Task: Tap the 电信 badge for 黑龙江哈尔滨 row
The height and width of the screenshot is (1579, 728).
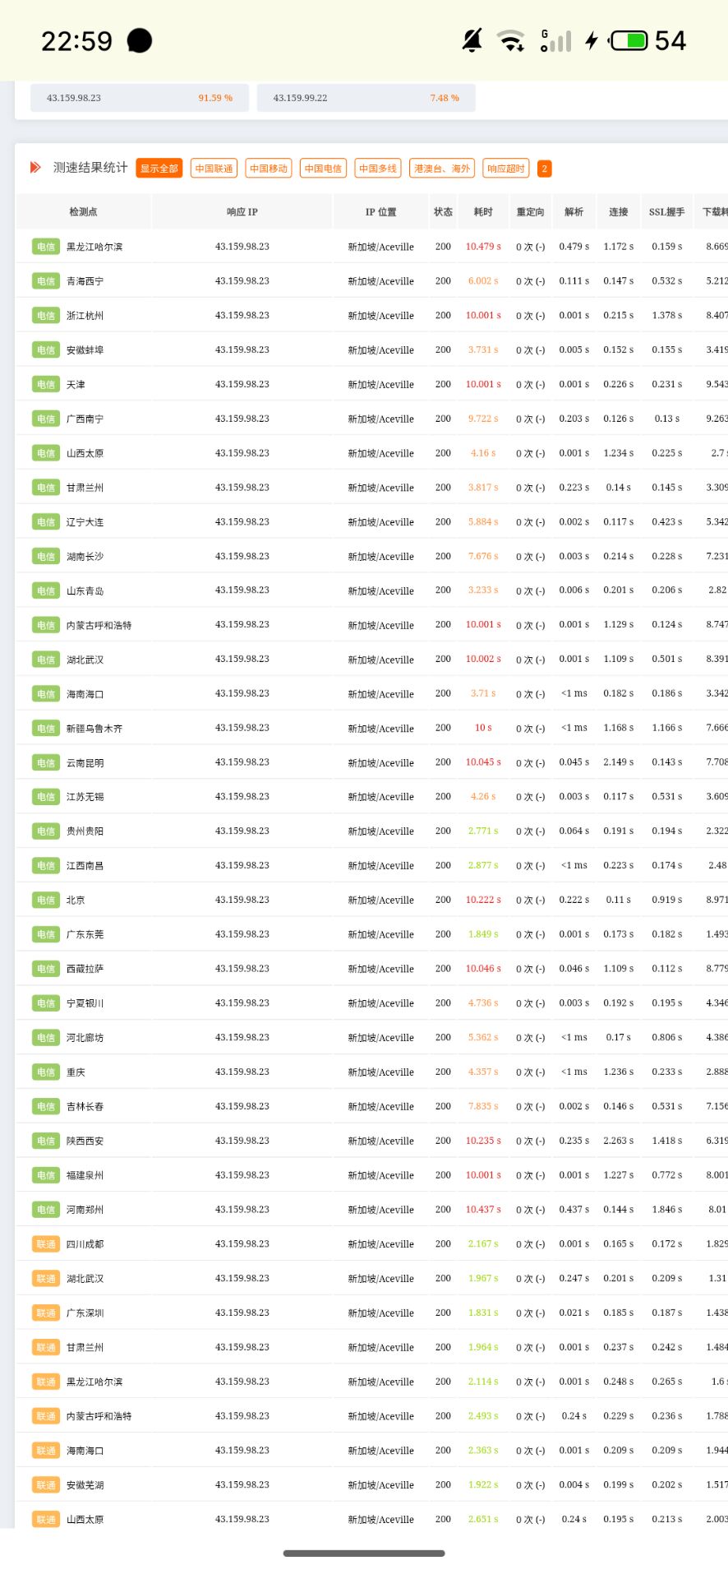Action: (x=46, y=247)
